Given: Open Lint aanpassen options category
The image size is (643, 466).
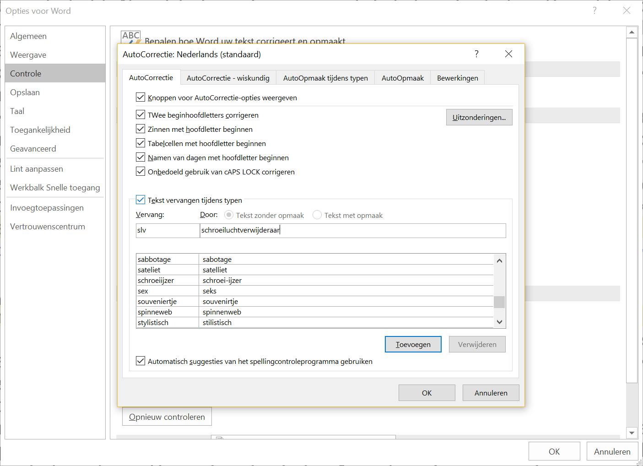Looking at the screenshot, I should pos(55,168).
